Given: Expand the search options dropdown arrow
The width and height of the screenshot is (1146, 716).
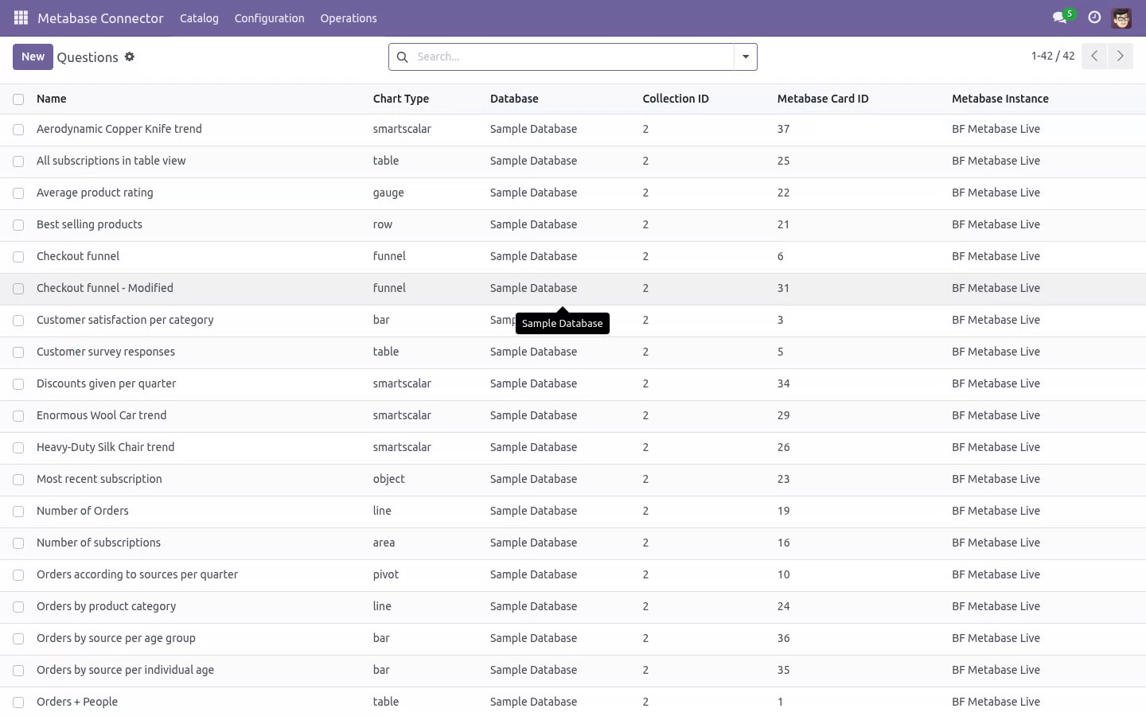Looking at the screenshot, I should click(x=746, y=56).
